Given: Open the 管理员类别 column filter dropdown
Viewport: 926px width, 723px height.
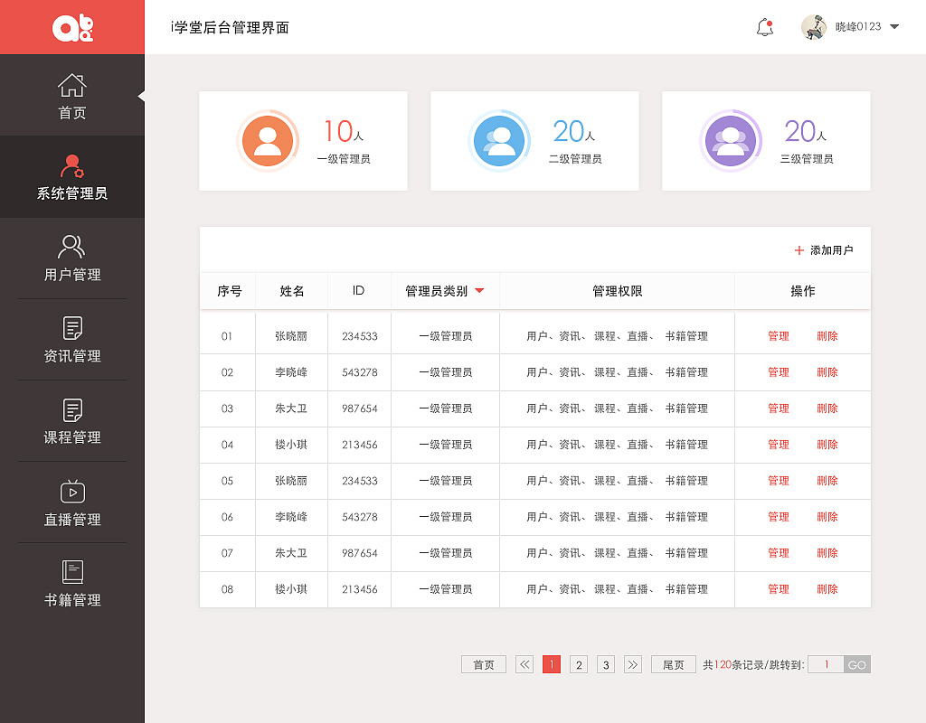Looking at the screenshot, I should pos(480,291).
